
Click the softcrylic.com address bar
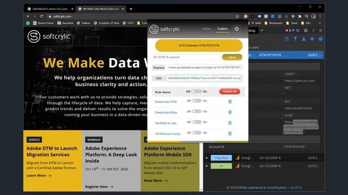click(142, 16)
